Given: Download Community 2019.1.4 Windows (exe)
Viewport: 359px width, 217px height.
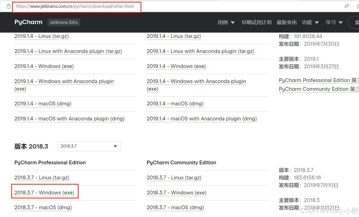Looking at the screenshot, I should pyautogui.click(x=176, y=66).
